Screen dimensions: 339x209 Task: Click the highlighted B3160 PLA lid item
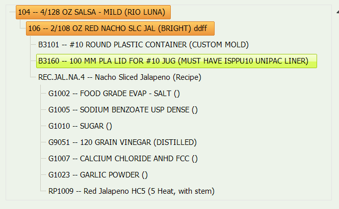173,61
